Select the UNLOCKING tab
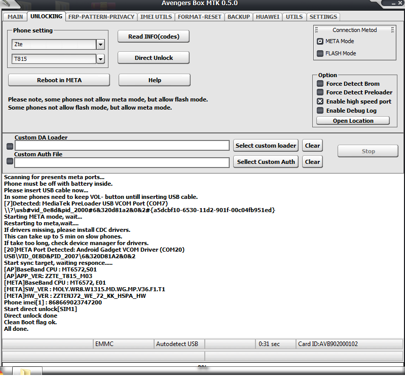This screenshot has height=378, width=405. coord(46,16)
